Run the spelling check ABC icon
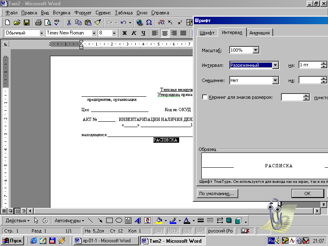328x246 pixels. pyautogui.click(x=57, y=23)
